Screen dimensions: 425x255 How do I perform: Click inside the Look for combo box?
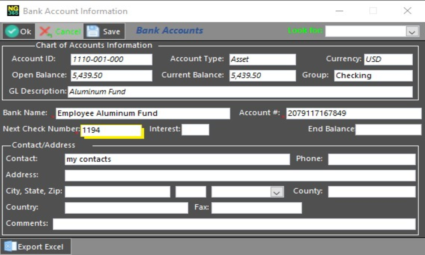[365, 31]
